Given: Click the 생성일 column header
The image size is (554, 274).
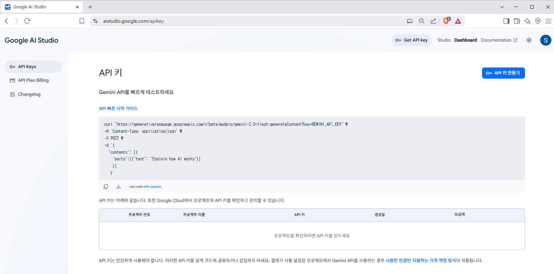Looking at the screenshot, I should click(380, 215).
